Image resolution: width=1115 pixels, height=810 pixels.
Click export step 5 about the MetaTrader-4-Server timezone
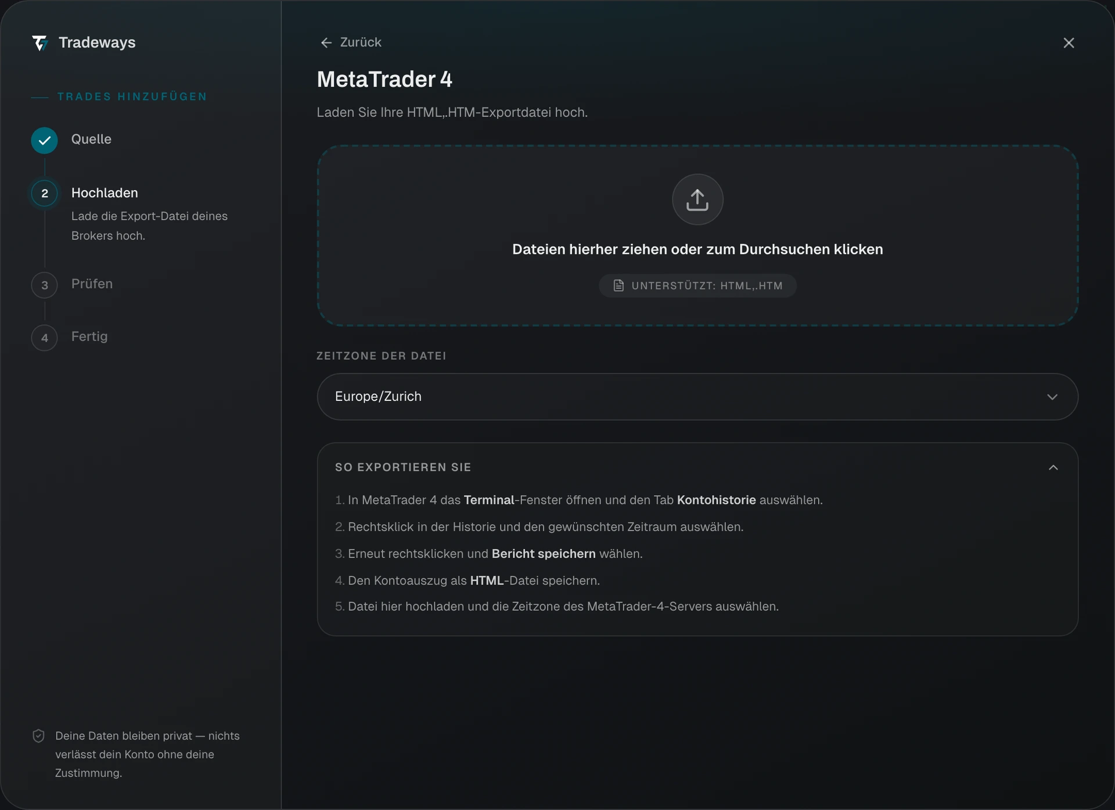(x=557, y=607)
